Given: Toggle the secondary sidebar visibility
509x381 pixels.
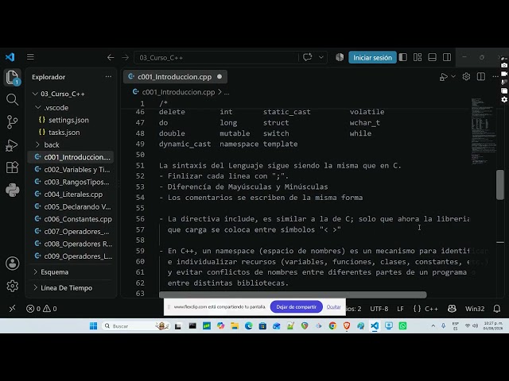Looking at the screenshot, I should (447, 57).
